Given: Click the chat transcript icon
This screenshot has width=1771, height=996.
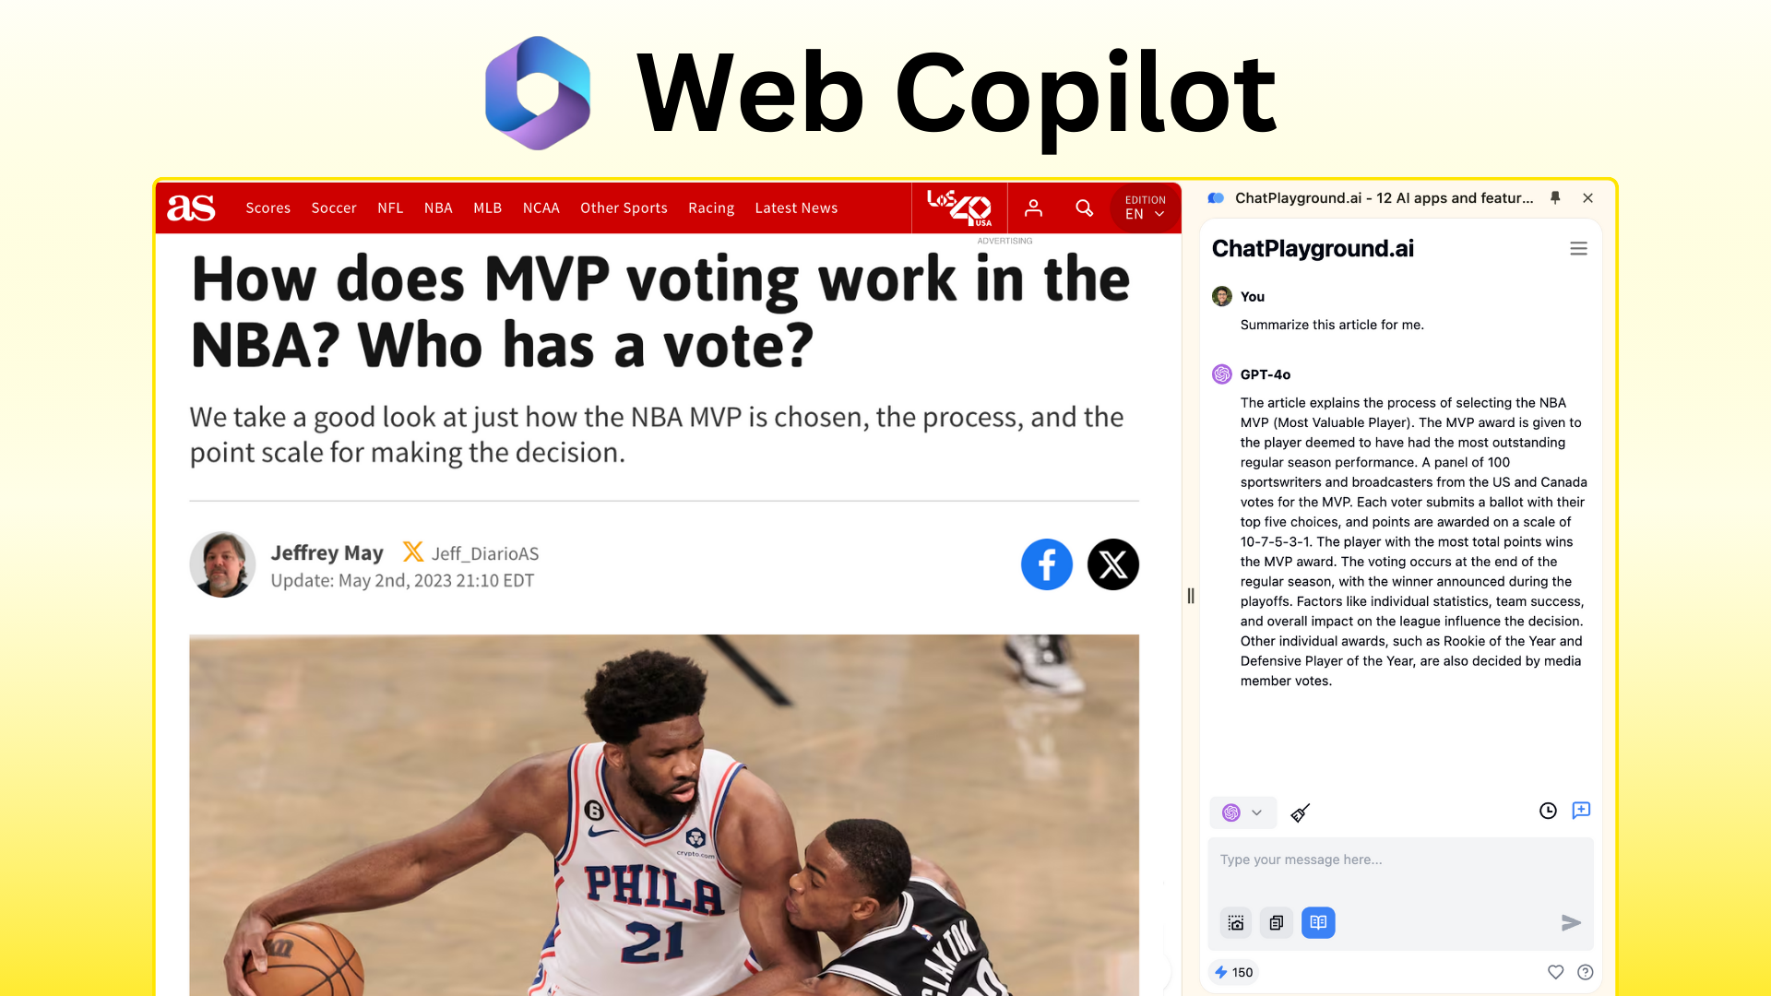Looking at the screenshot, I should (x=1318, y=922).
